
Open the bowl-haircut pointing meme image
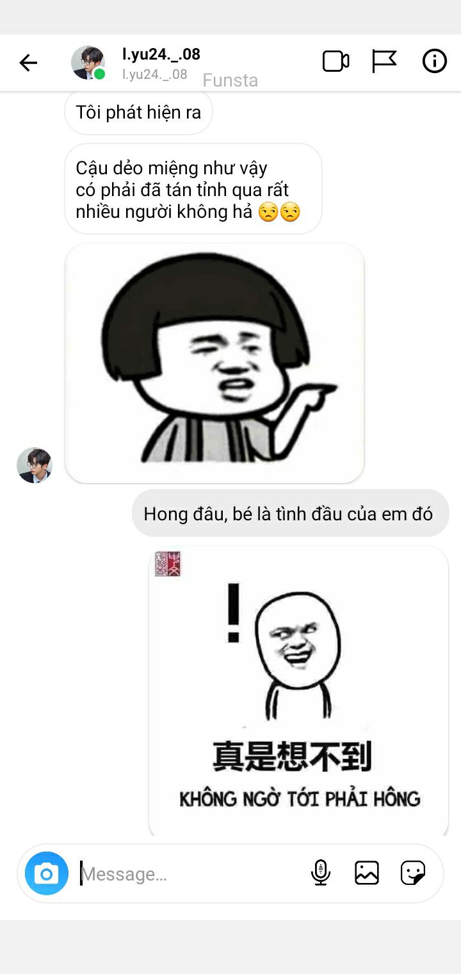click(x=214, y=363)
